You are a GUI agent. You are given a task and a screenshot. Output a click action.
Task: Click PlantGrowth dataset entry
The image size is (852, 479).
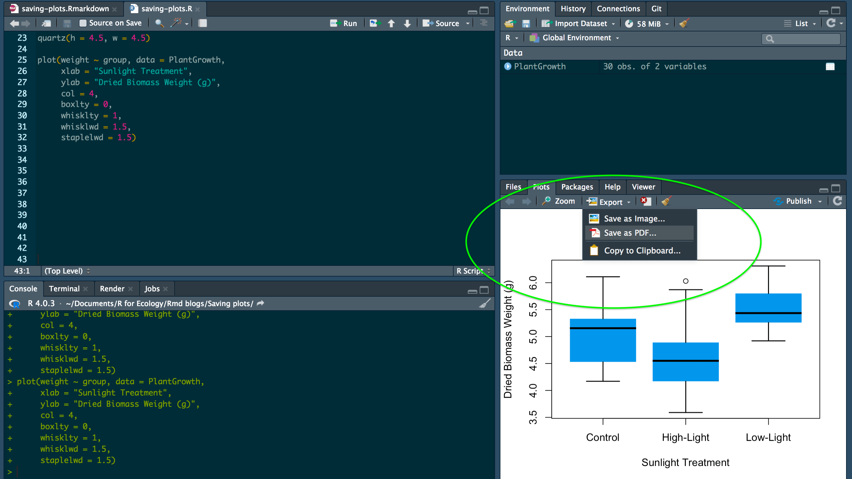(539, 66)
